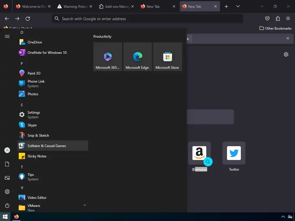Launch the Photos app
The image size is (295, 221).
coord(53,94)
